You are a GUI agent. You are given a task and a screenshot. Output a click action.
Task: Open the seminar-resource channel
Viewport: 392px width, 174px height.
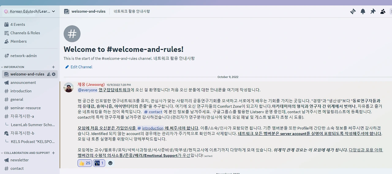pos(30,108)
